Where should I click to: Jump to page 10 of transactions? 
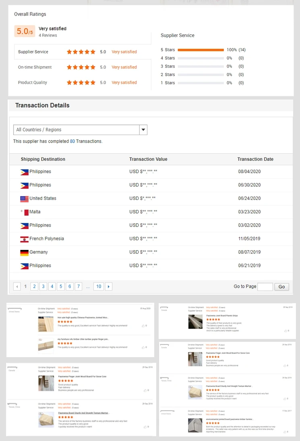click(x=98, y=287)
